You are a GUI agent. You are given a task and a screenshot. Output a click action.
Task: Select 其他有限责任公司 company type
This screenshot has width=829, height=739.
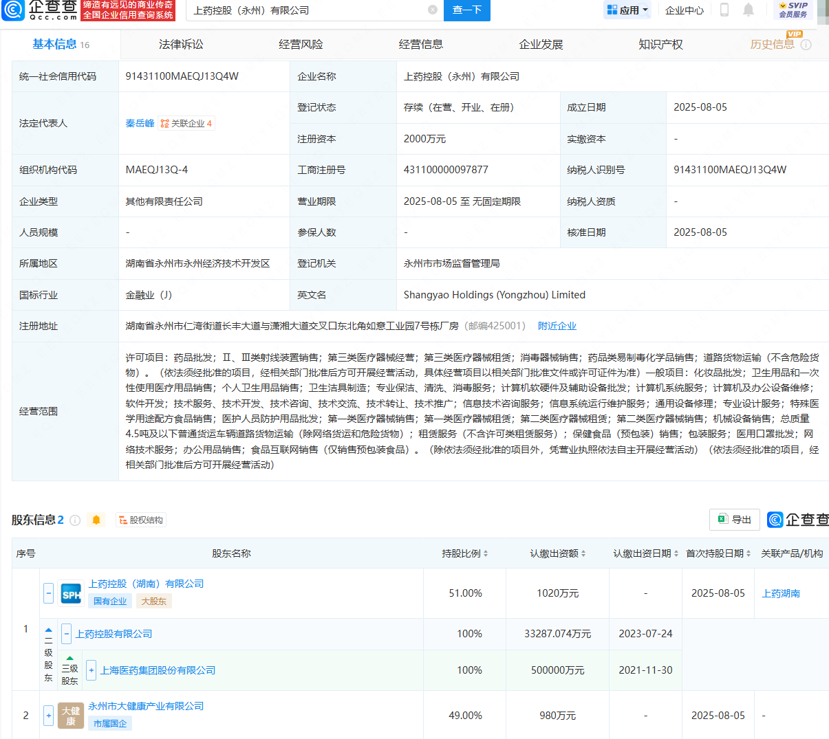pyautogui.click(x=164, y=201)
